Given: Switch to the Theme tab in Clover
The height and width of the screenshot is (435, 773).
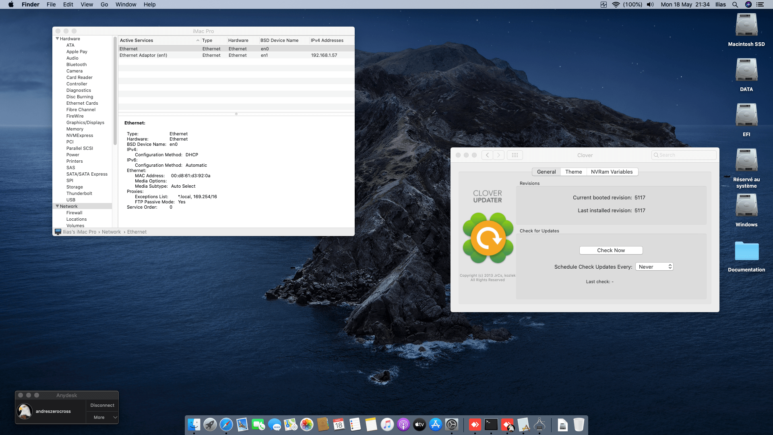Looking at the screenshot, I should [573, 172].
